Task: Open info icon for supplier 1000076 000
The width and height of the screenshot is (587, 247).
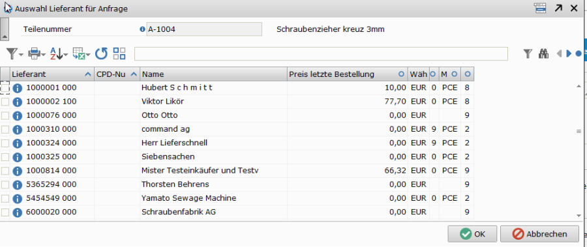Action: (x=17, y=115)
